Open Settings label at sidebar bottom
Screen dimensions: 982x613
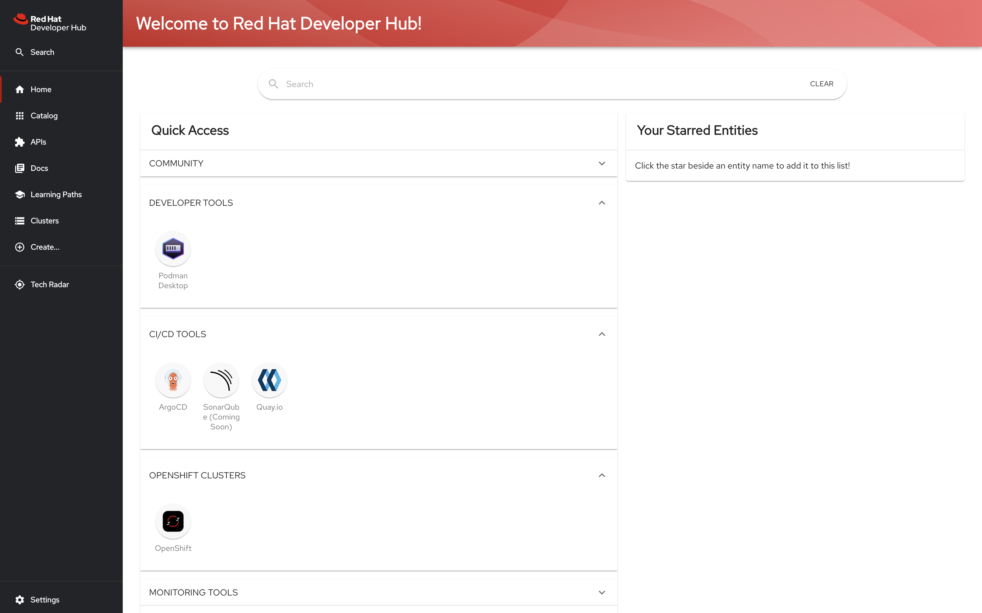[x=45, y=600]
